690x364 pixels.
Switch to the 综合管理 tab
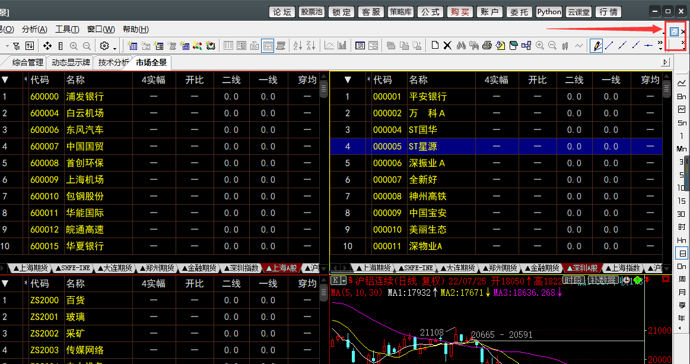coord(27,62)
